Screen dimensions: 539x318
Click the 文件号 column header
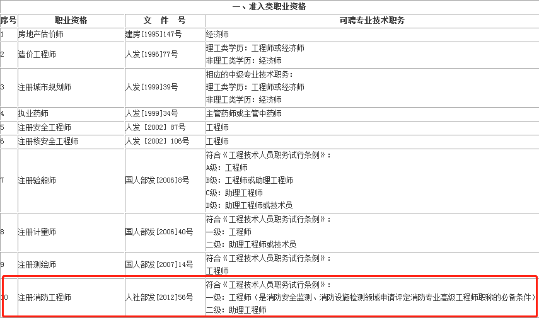[165, 20]
